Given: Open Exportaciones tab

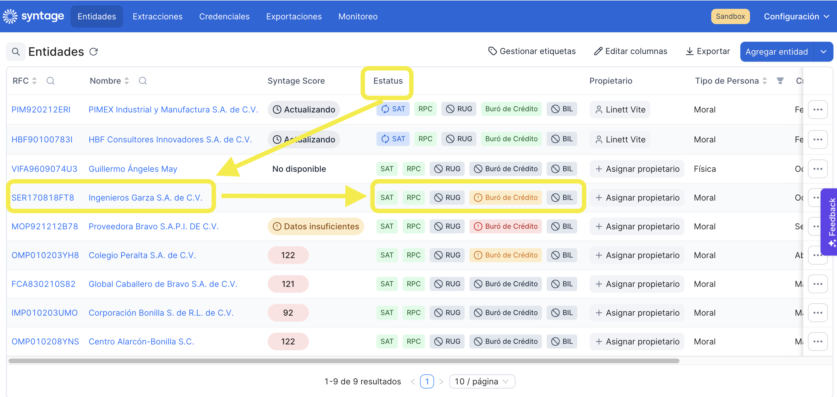Looking at the screenshot, I should click(294, 16).
